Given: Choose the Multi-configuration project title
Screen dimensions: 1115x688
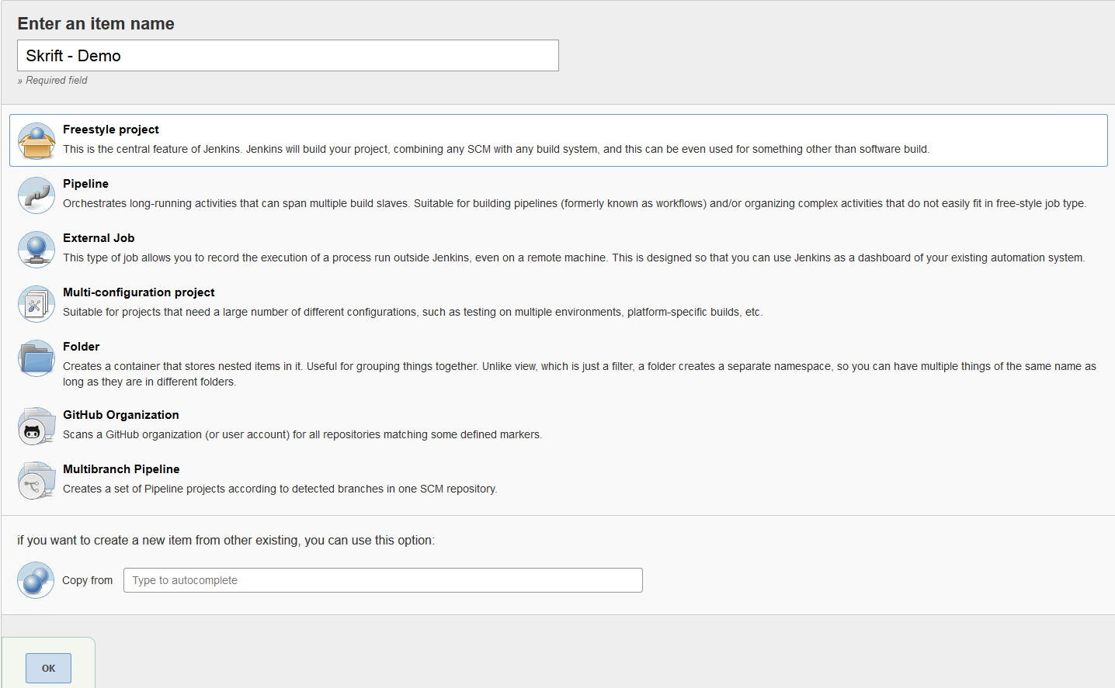Looking at the screenshot, I should (x=139, y=292).
